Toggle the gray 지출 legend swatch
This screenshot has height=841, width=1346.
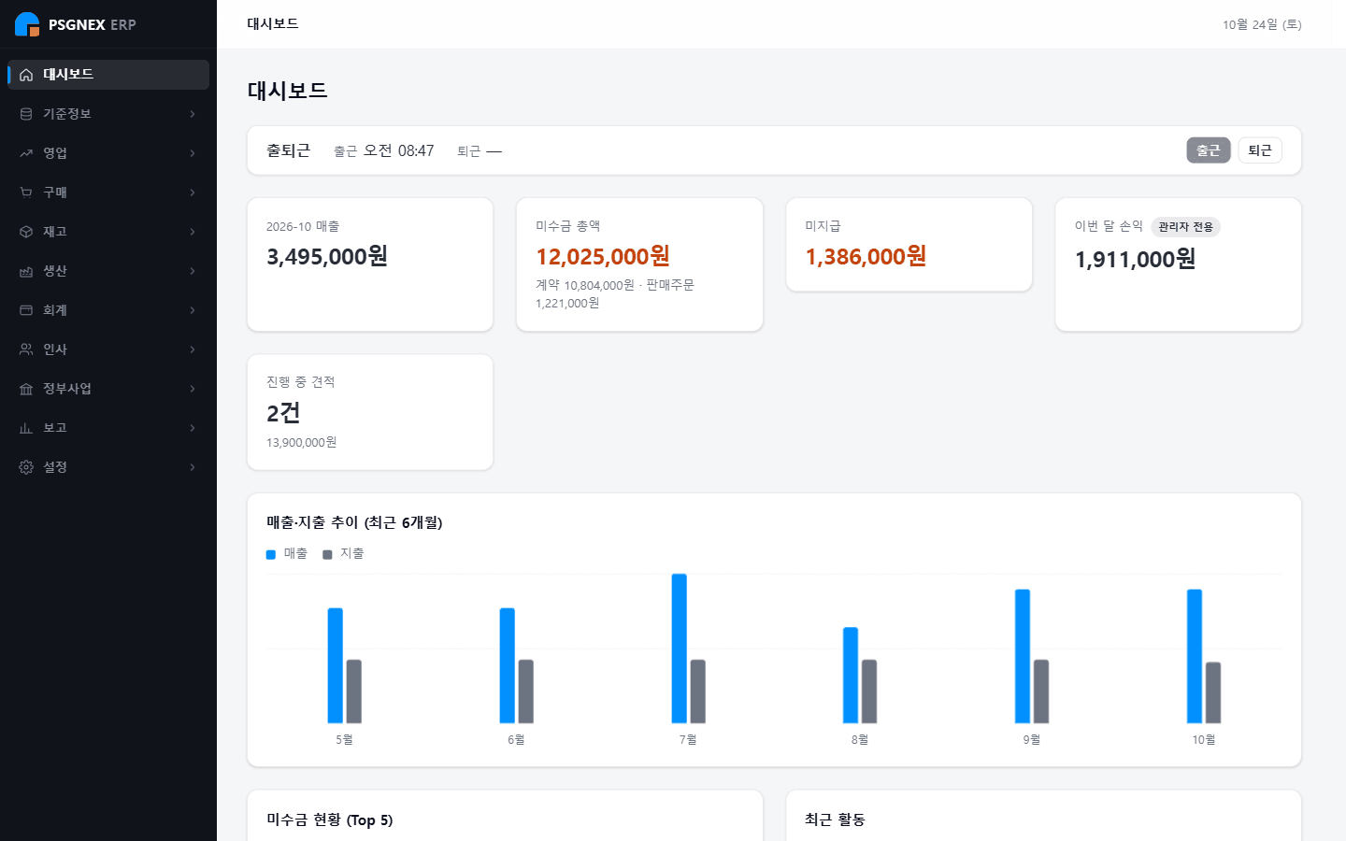click(327, 554)
